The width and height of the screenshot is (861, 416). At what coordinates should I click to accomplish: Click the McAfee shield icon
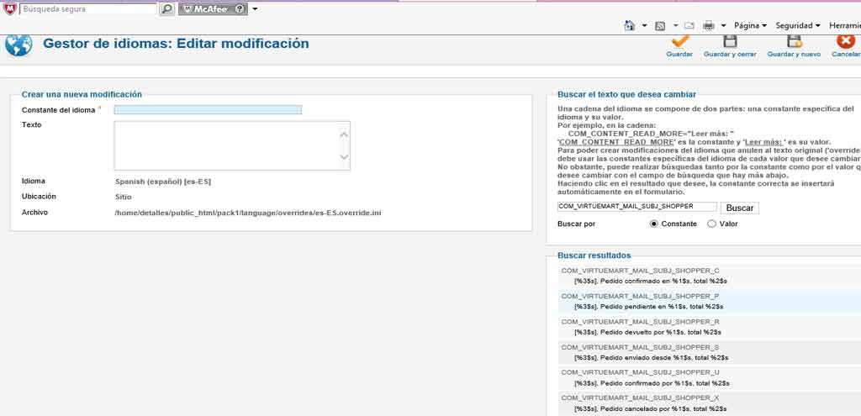point(9,8)
